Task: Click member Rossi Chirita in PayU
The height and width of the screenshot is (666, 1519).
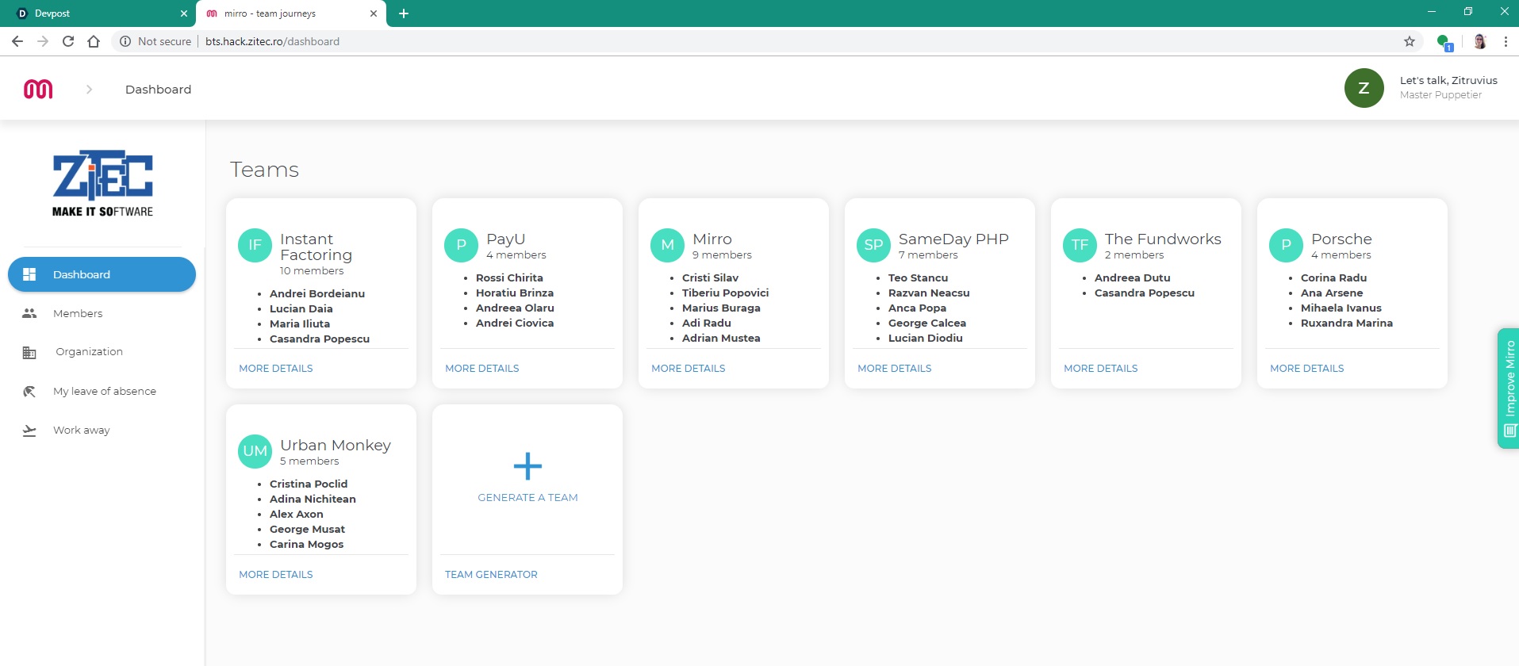Action: point(509,277)
